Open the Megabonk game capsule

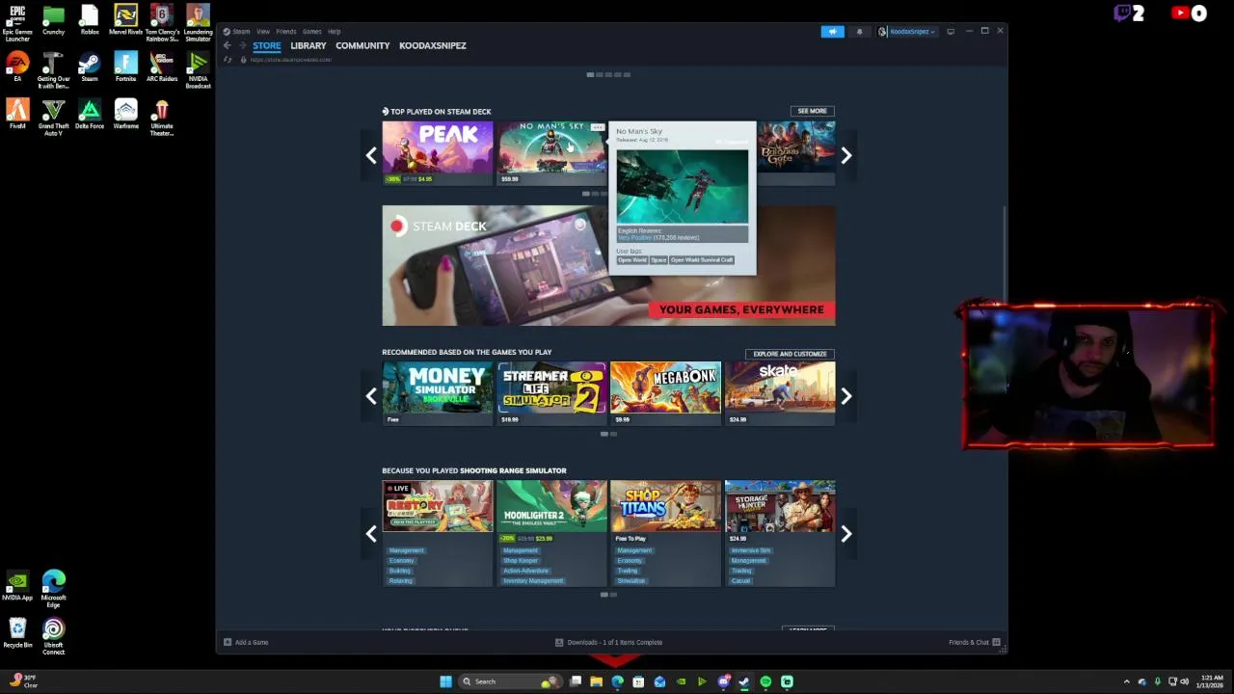click(x=665, y=393)
